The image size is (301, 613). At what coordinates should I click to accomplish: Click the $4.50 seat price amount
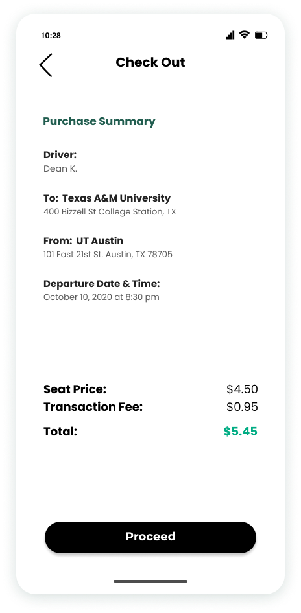(242, 389)
